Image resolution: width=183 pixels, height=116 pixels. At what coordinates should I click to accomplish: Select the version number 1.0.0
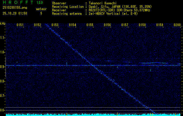click(x=40, y=2)
